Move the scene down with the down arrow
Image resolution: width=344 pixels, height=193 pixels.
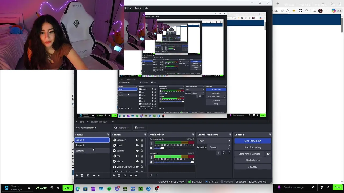99,175
